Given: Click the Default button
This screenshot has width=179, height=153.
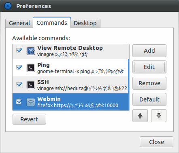Looking at the screenshot, I should click(149, 99).
